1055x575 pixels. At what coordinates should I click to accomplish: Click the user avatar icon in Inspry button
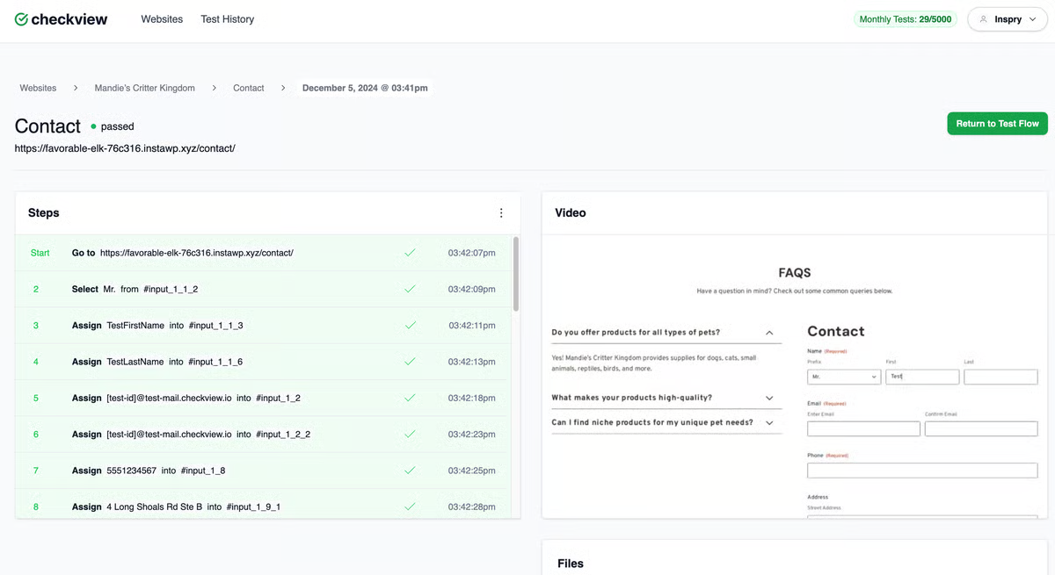coord(983,18)
